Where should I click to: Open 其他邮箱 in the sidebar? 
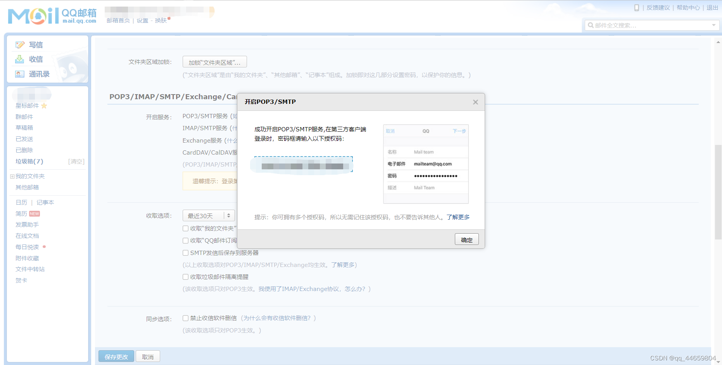pyautogui.click(x=27, y=188)
